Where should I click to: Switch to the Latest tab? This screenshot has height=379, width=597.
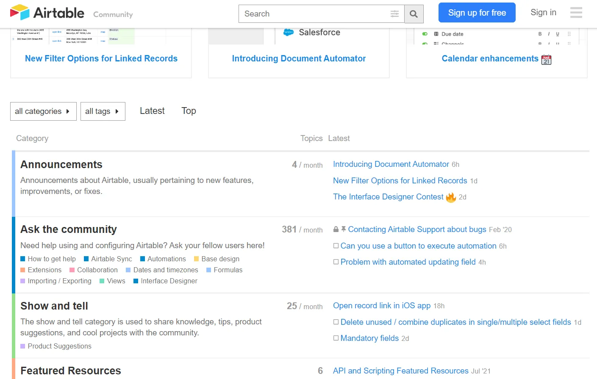point(152,111)
